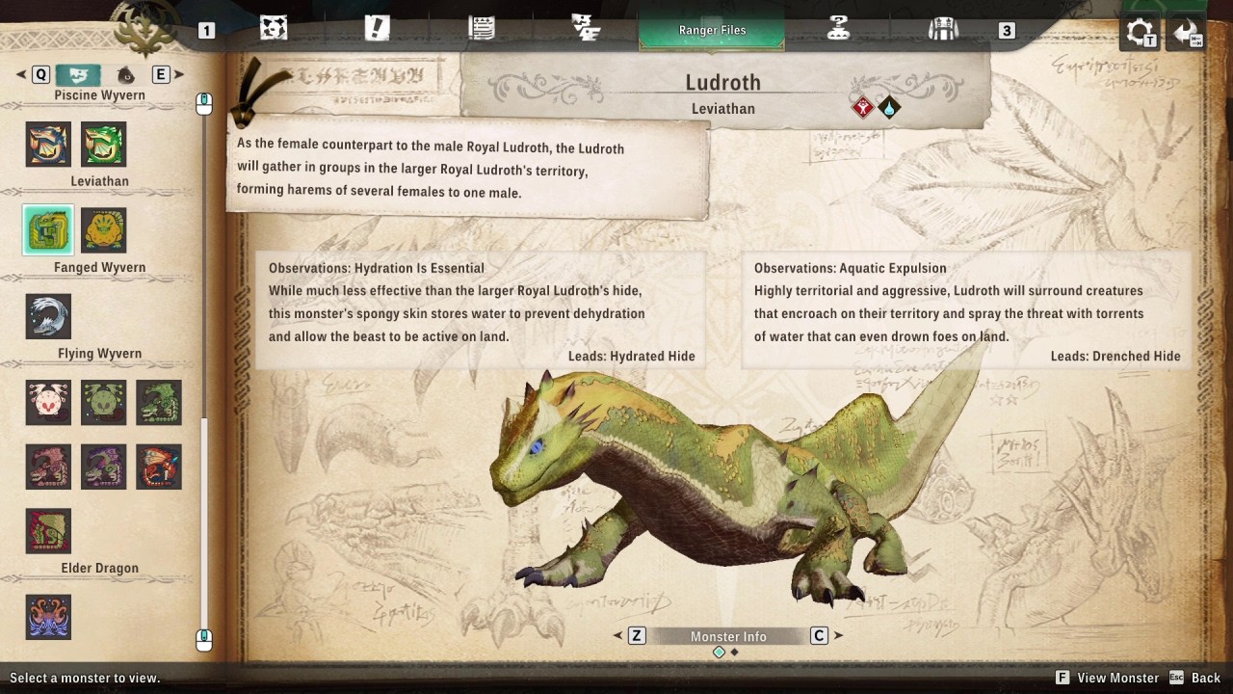Select the last Flying Wyvern icon with green wings
This screenshot has height=694, width=1233.
[48, 531]
